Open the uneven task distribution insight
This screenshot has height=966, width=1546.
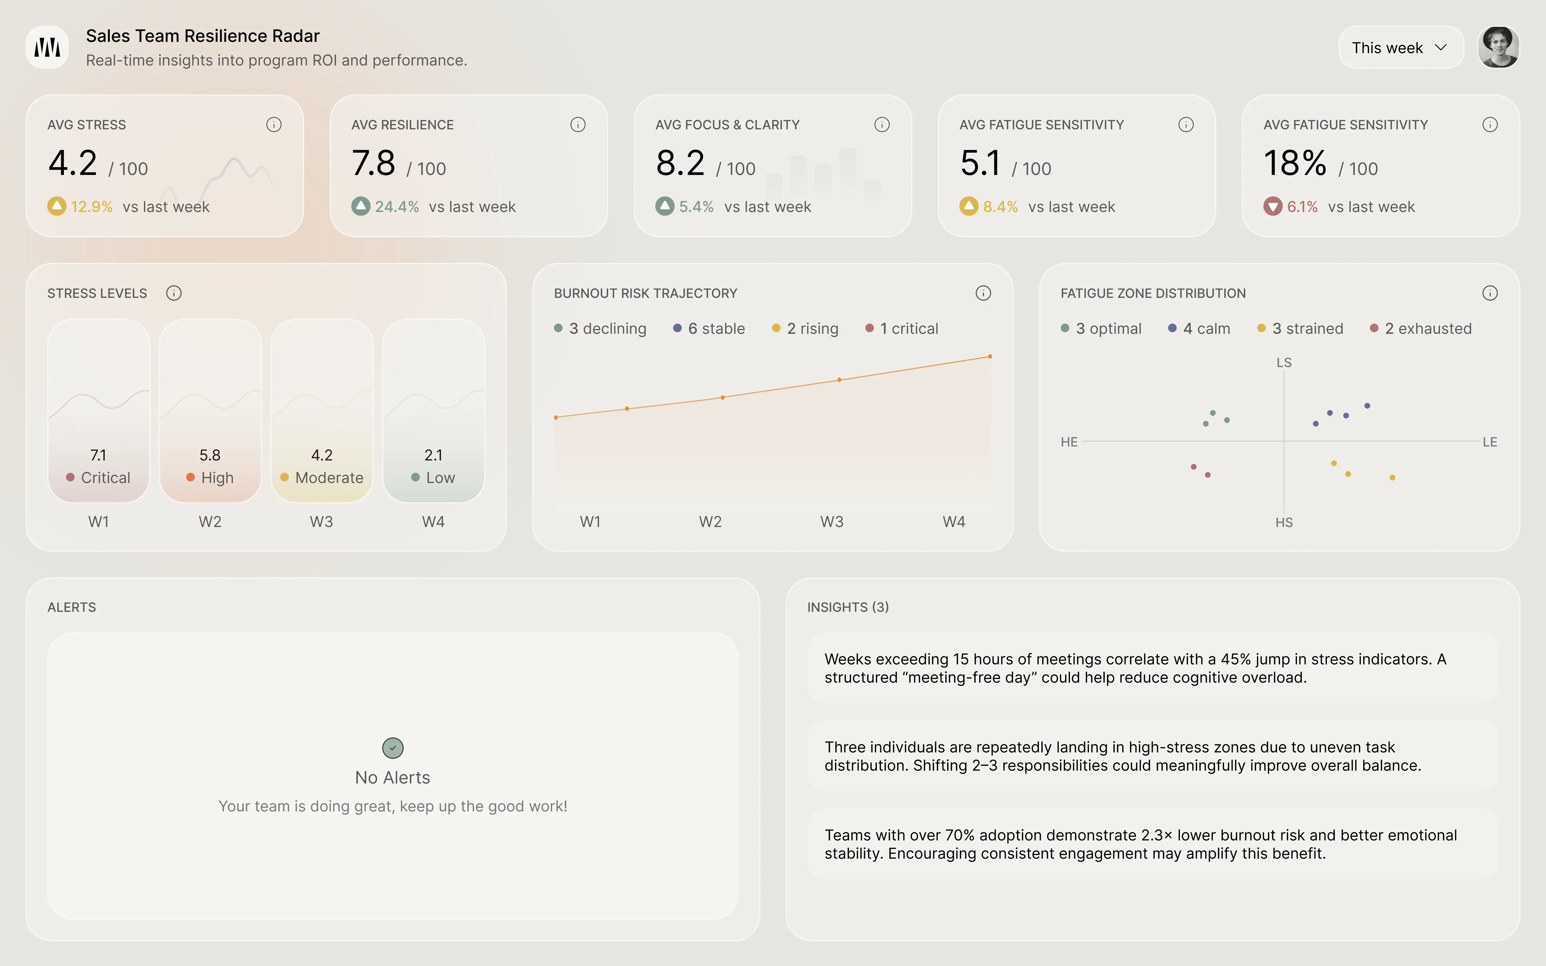[1153, 756]
